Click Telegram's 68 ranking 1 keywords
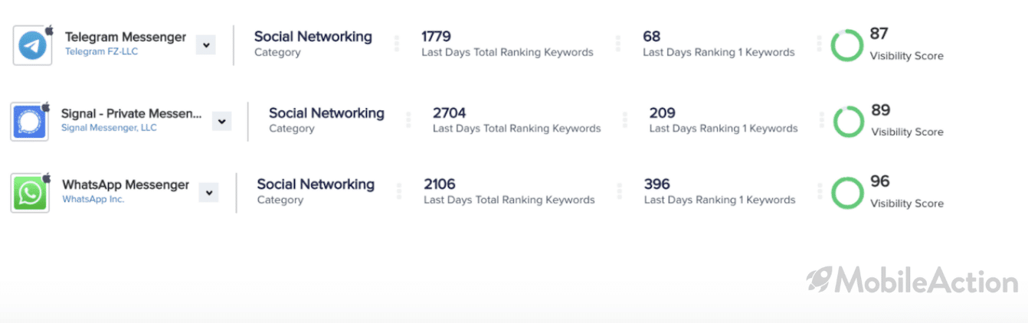 [x=651, y=37]
